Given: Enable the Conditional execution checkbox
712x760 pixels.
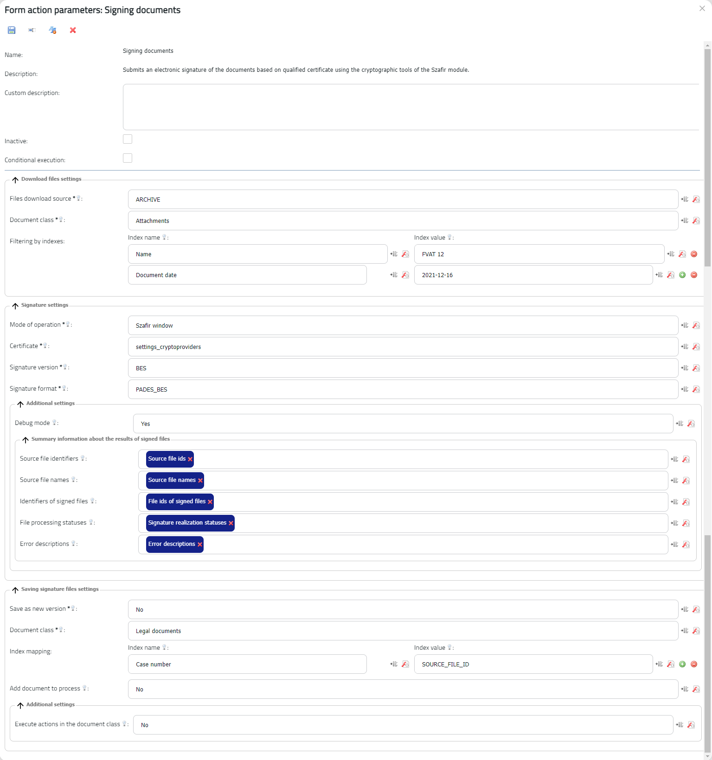Looking at the screenshot, I should [128, 158].
